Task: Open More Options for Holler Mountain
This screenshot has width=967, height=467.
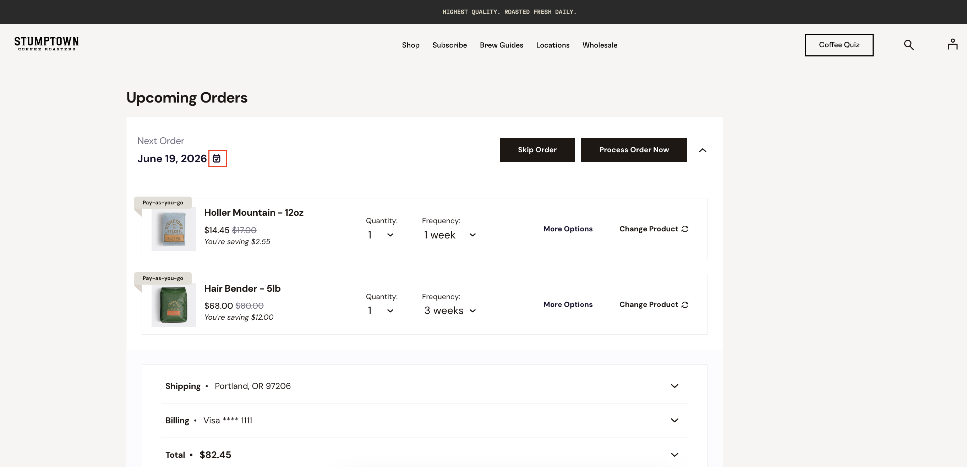Action: coord(568,229)
